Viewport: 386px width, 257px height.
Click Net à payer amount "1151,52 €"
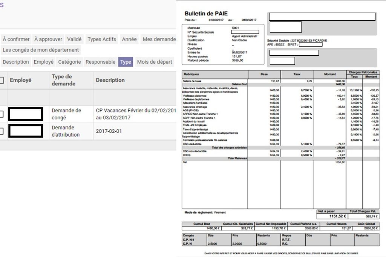(338, 216)
